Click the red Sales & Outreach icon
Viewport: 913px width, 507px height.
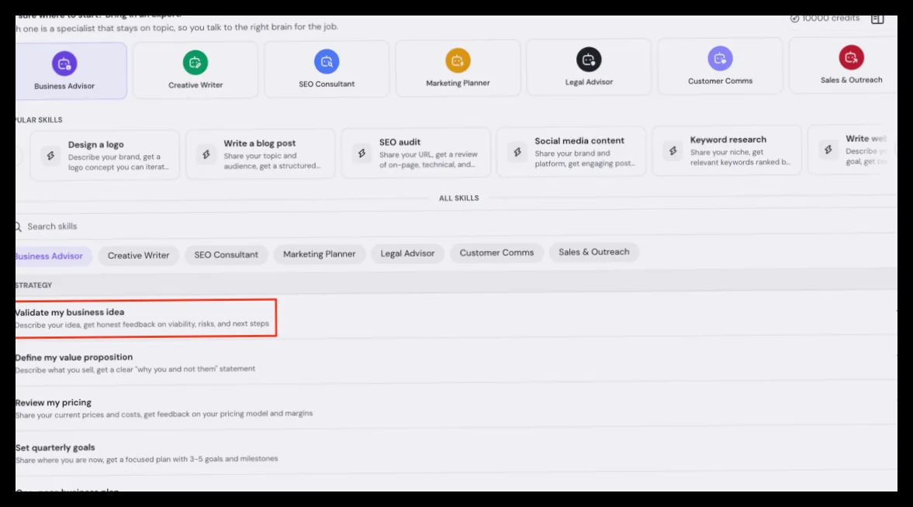coord(851,57)
